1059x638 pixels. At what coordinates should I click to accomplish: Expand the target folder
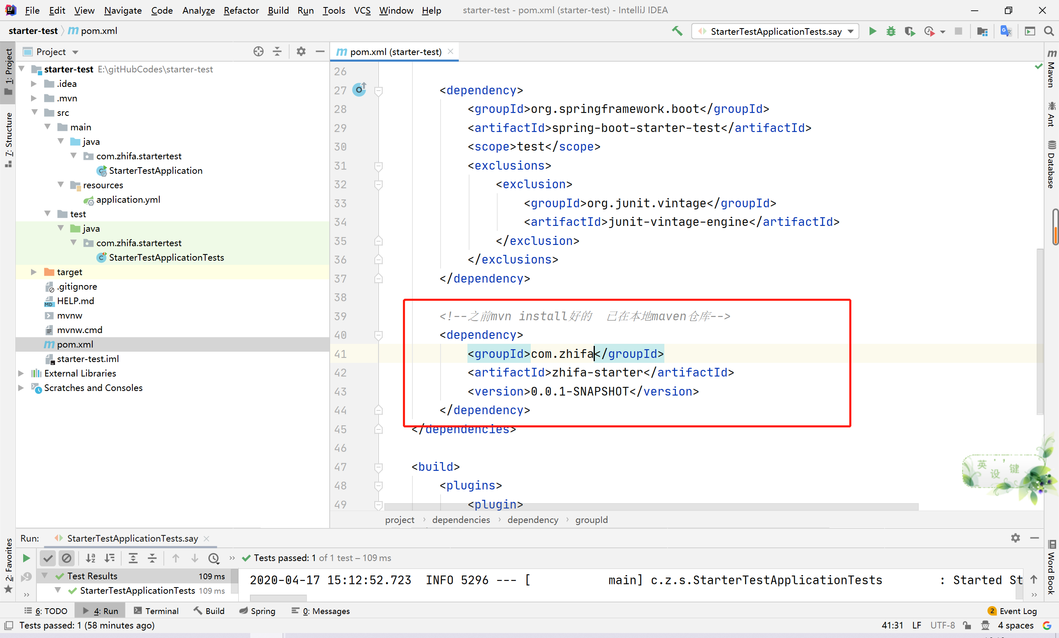[34, 272]
